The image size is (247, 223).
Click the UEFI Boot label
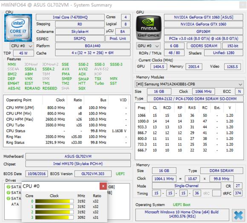tap(181, 205)
